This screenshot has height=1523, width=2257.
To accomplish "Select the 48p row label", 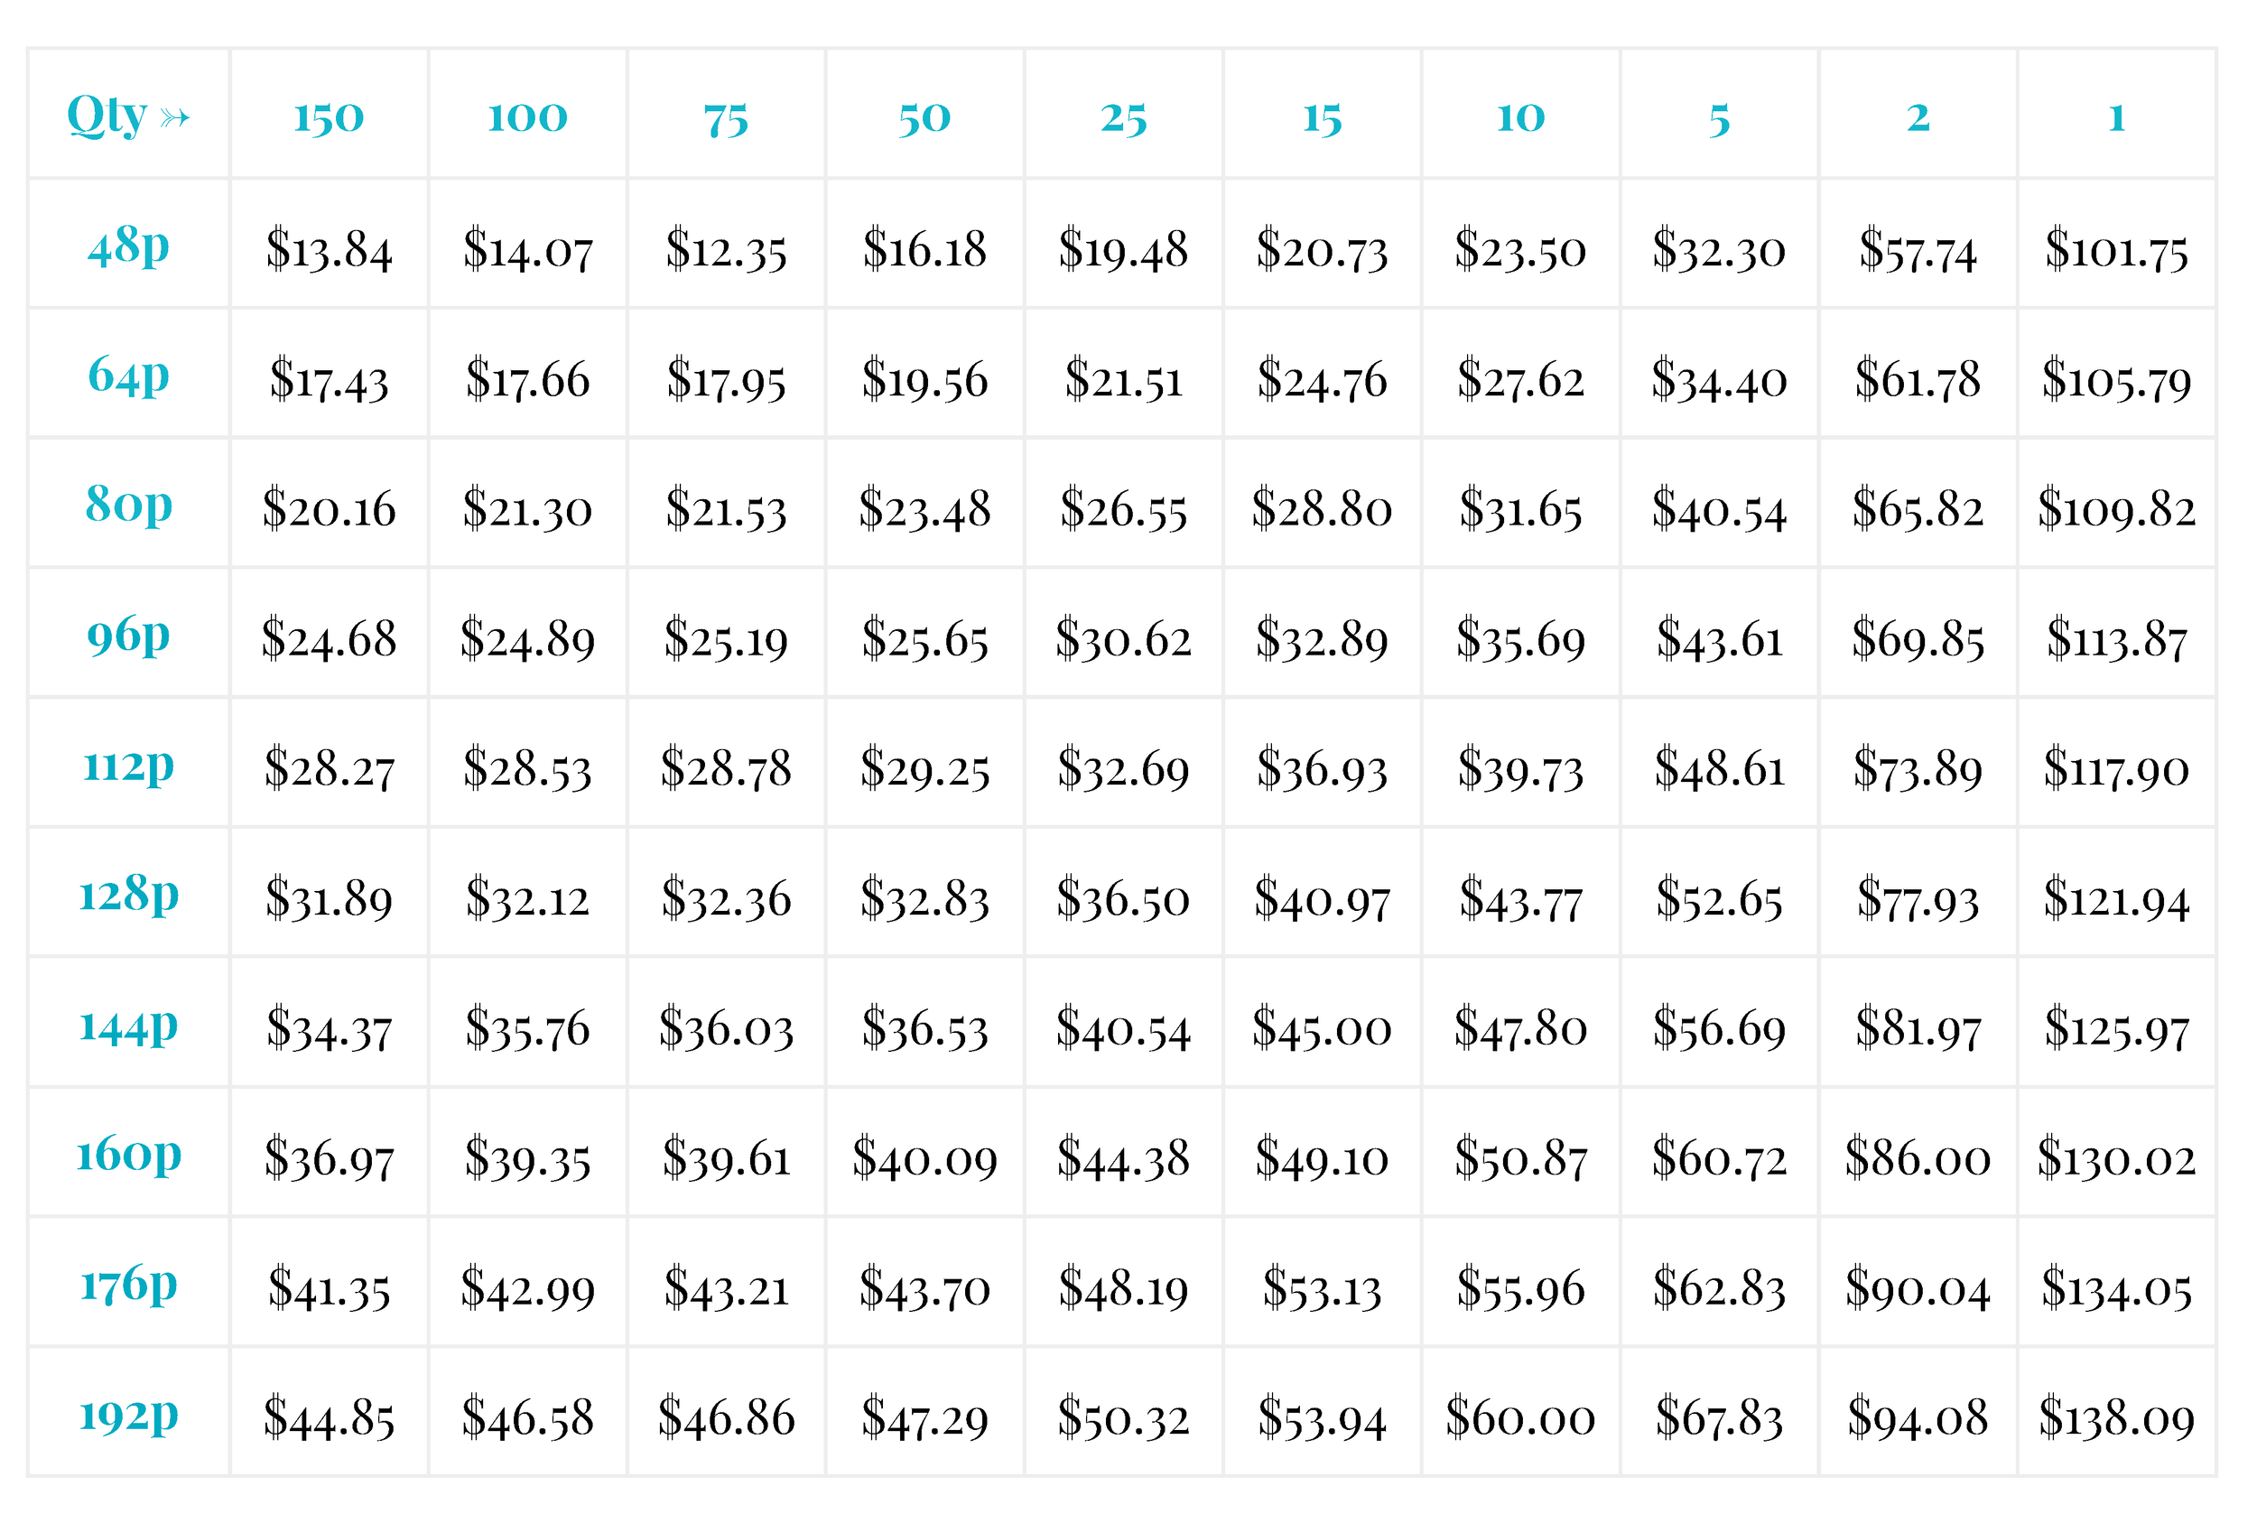I will (x=129, y=245).
